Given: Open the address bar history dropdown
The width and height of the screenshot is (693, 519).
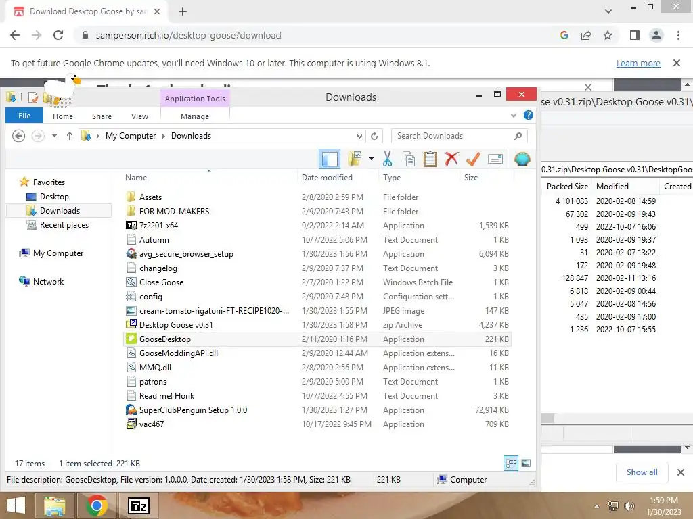Looking at the screenshot, I should pos(360,136).
